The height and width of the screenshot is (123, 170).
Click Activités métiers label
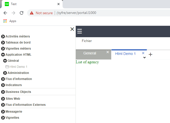tap(18, 36)
